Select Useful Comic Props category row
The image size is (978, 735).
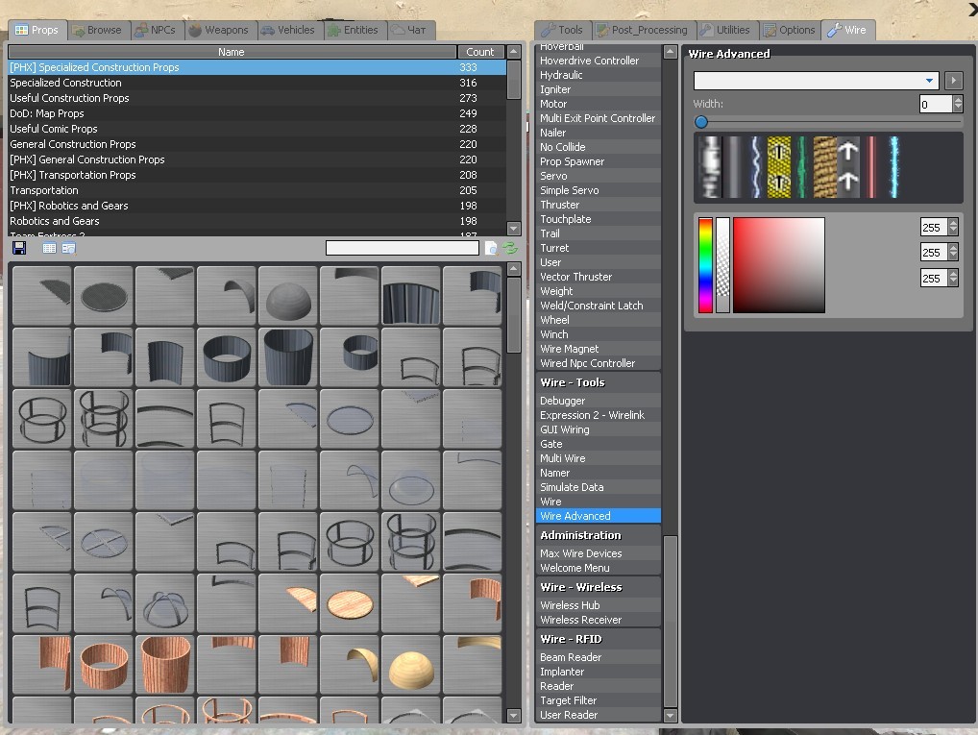pos(54,129)
